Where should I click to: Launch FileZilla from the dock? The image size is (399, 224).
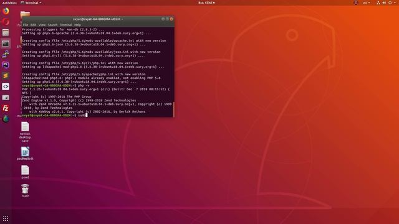[x=6, y=108]
